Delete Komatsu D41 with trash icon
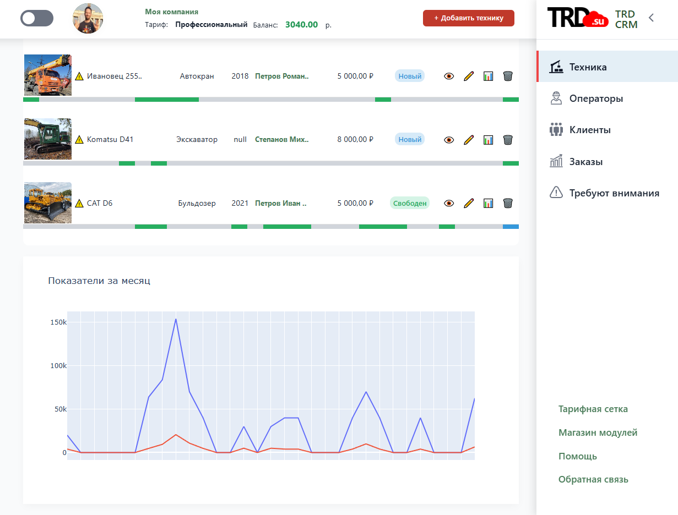This screenshot has width=678, height=515. [x=508, y=140]
